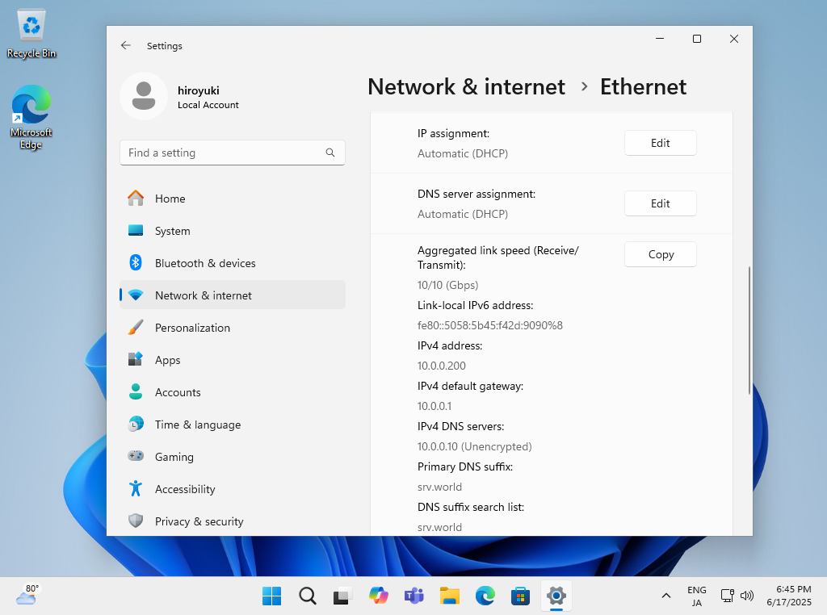Copy the aggregated link speed
The height and width of the screenshot is (615, 827).
pos(660,254)
